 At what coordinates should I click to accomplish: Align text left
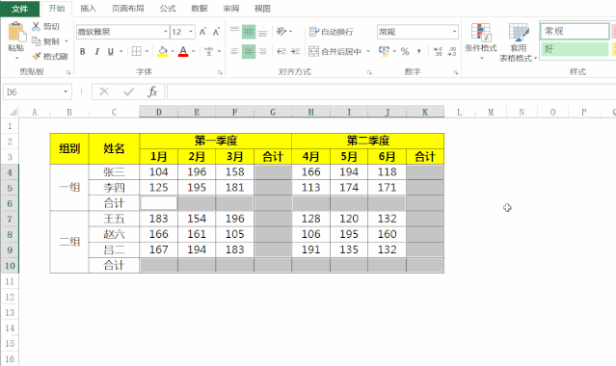tap(234, 51)
